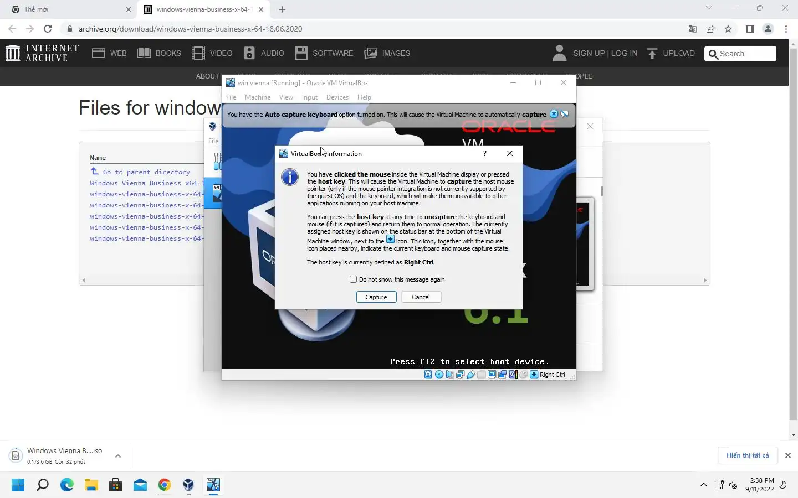Show hidden system tray icons
This screenshot has width=798, height=498.
coord(703,485)
